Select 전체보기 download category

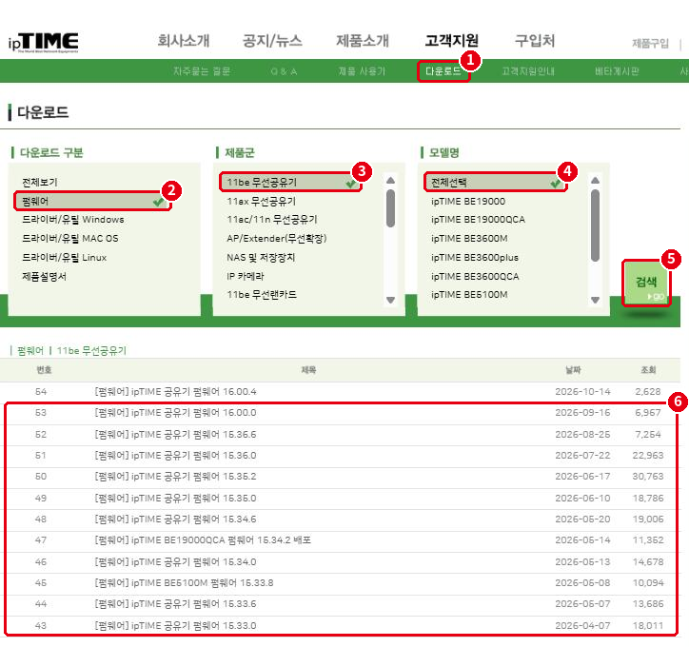point(40,183)
